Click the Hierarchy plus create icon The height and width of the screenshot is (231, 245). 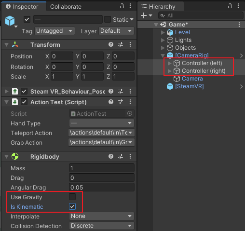click(x=144, y=15)
